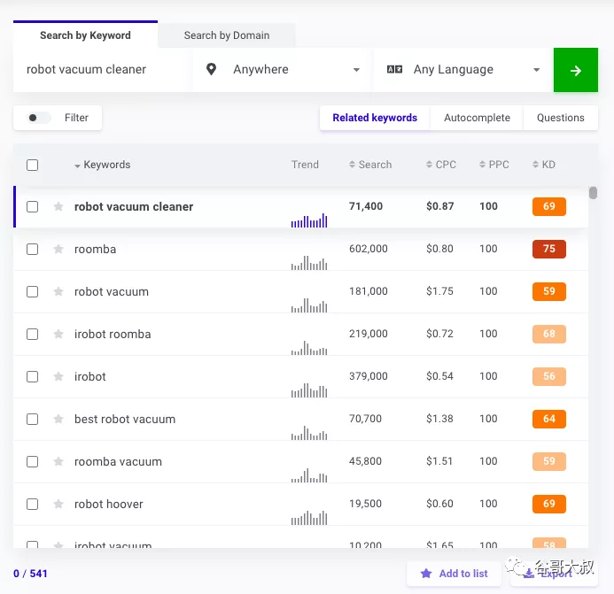This screenshot has height=594, width=614.
Task: View trend chart for 'roomba'
Action: pyautogui.click(x=309, y=263)
